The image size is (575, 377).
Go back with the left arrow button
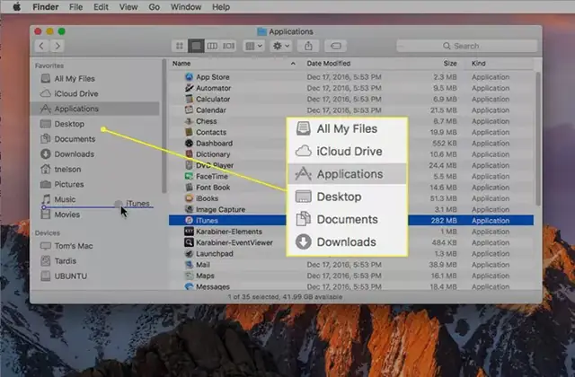coord(41,46)
